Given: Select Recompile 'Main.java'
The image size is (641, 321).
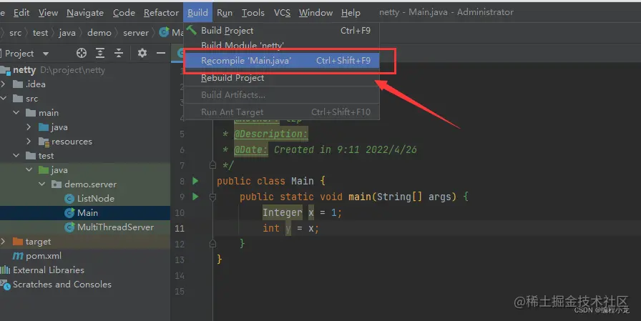Looking at the screenshot, I should coord(282,61).
